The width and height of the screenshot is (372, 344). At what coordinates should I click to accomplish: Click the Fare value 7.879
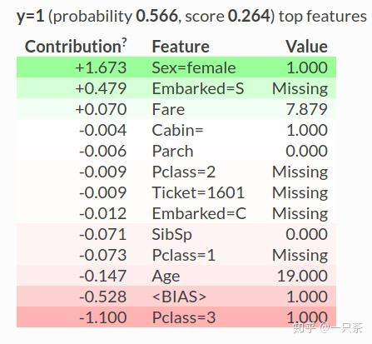[306, 109]
